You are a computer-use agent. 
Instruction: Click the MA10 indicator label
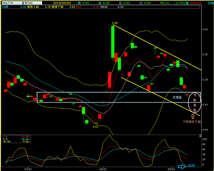tap(104, 7)
